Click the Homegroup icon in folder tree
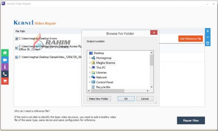 (93, 58)
